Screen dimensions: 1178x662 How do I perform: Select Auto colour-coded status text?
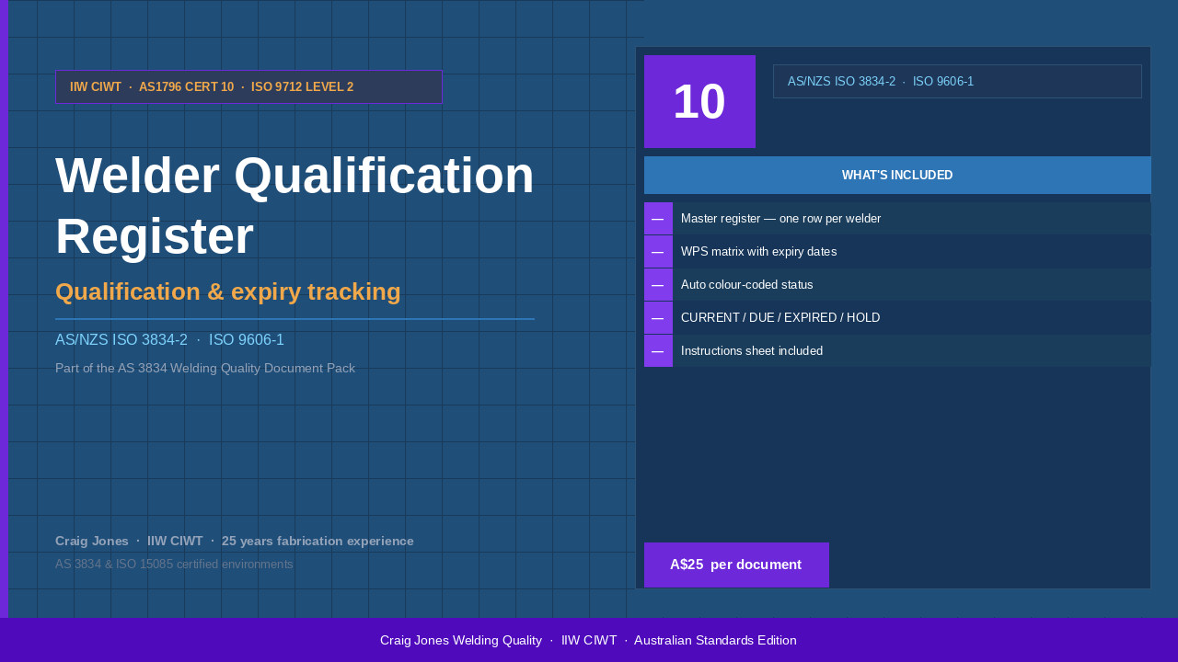pos(747,285)
